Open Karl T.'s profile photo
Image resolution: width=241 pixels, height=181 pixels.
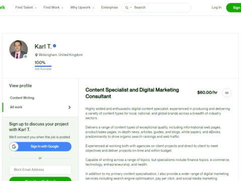[19, 49]
